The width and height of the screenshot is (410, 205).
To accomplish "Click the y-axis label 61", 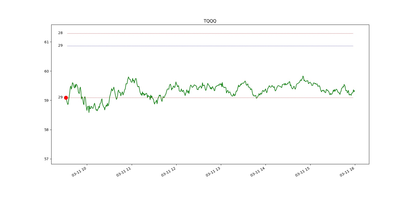I will 46,42.
